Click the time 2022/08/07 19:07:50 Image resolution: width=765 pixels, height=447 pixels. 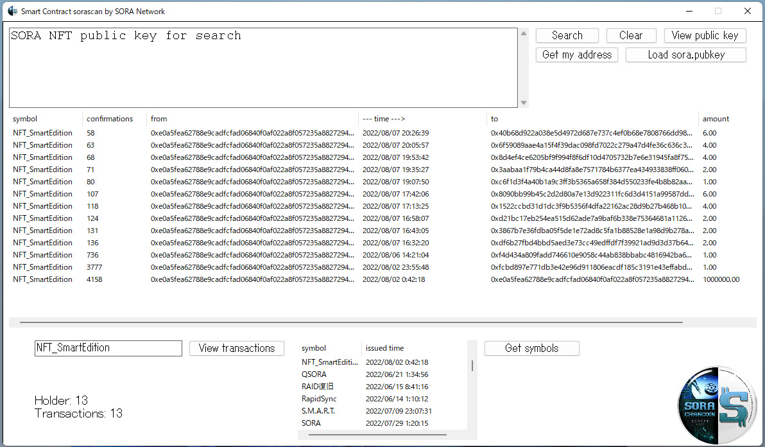pyautogui.click(x=396, y=182)
